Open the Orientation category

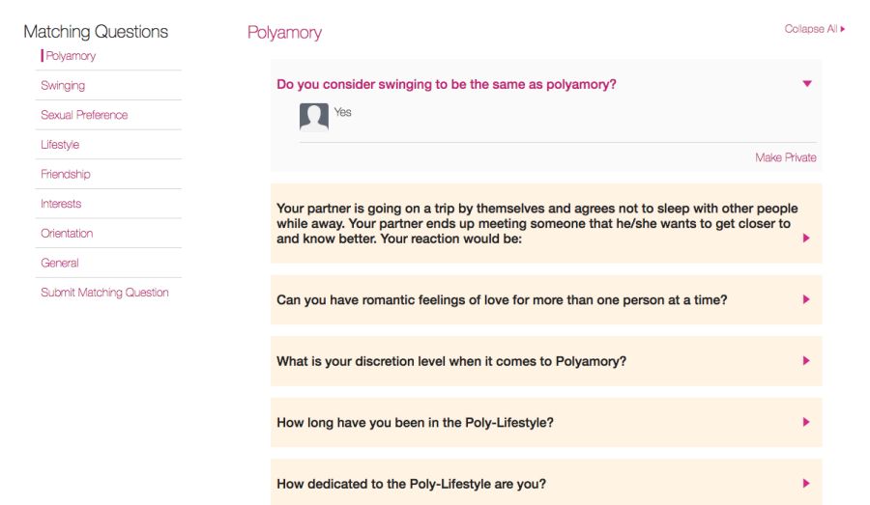(x=67, y=234)
